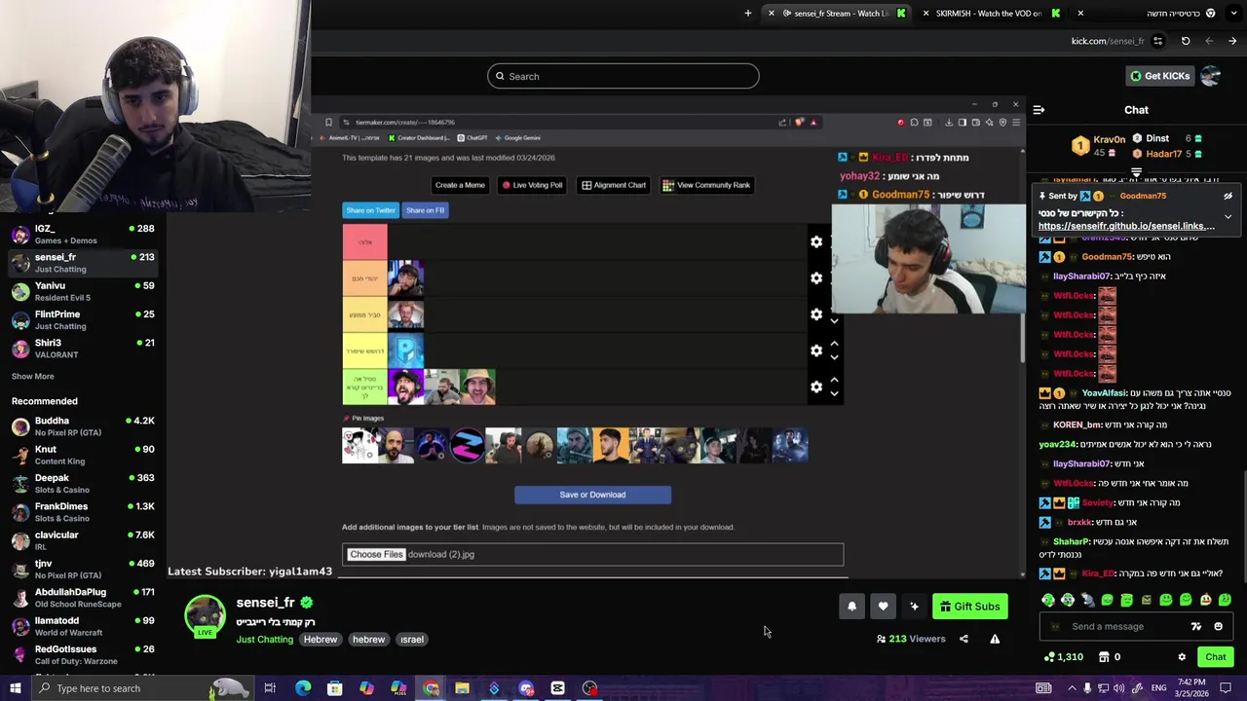Unpin the pinned Goodman75 message
Image resolution: width=1247 pixels, height=701 pixels.
(1228, 196)
